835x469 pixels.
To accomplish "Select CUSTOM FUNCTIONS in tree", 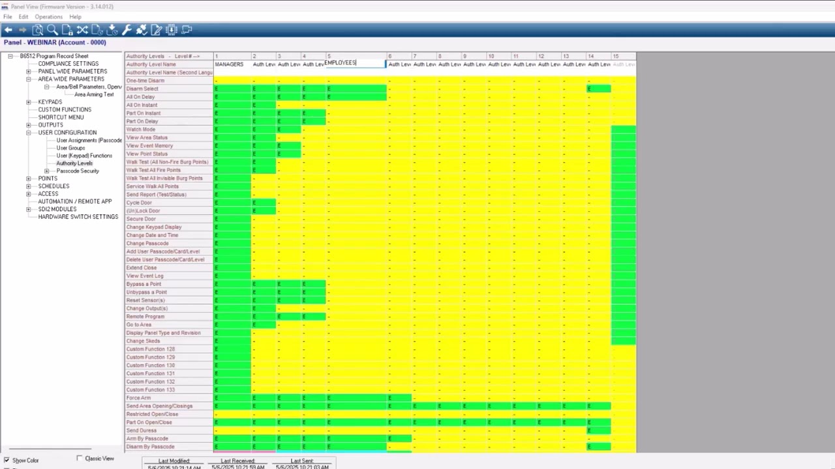I will pos(65,109).
